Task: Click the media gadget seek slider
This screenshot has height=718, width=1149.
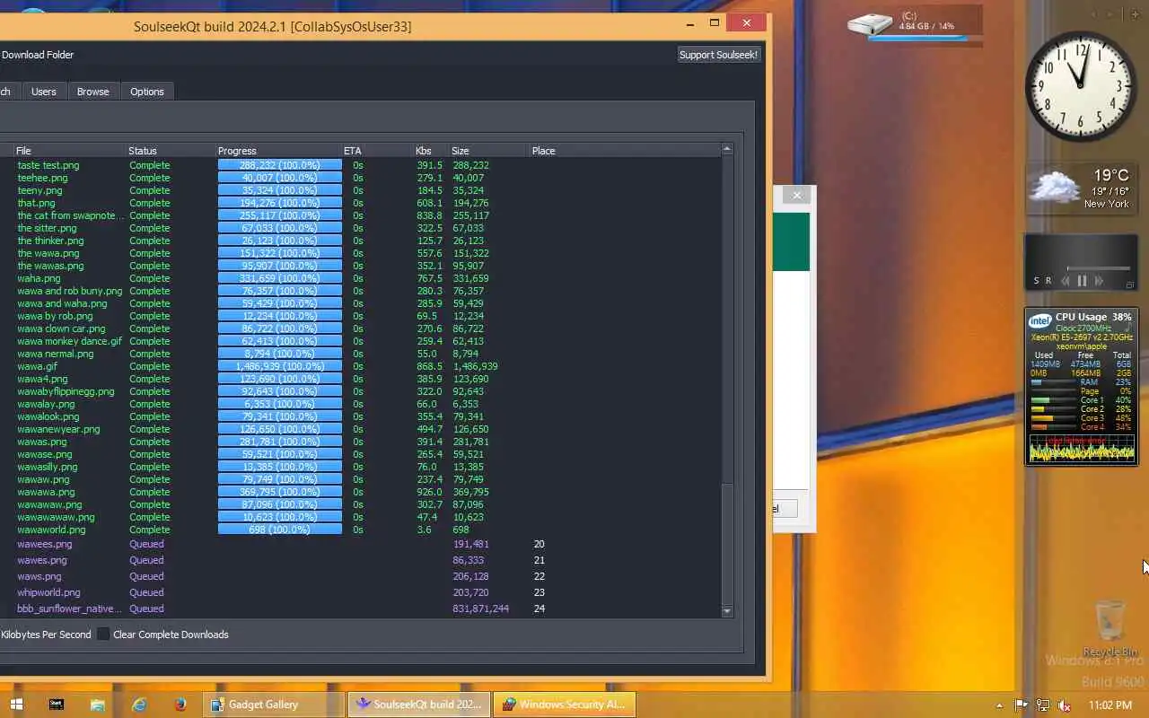Action: [1098, 268]
